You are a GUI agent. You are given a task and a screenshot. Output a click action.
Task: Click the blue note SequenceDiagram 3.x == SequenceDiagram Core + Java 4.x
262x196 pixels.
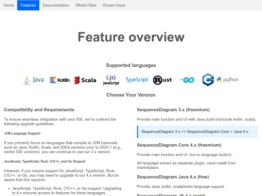point(197,132)
